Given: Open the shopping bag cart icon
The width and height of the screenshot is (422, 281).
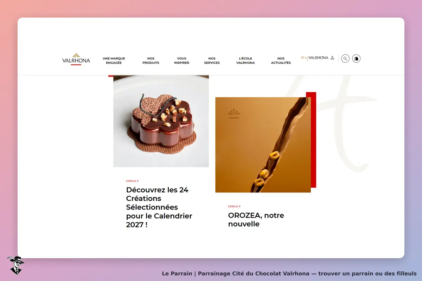Looking at the screenshot, I should pos(356,59).
